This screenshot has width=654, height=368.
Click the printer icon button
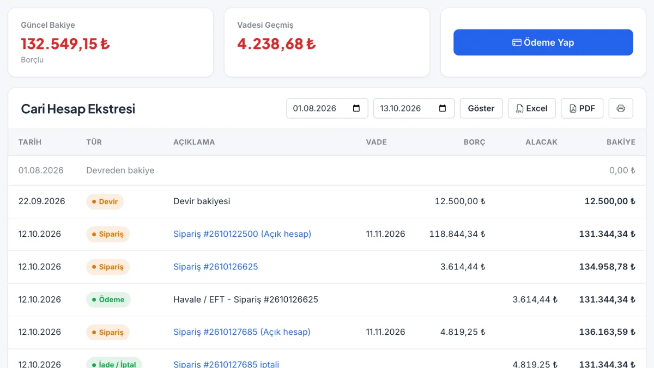tap(621, 108)
